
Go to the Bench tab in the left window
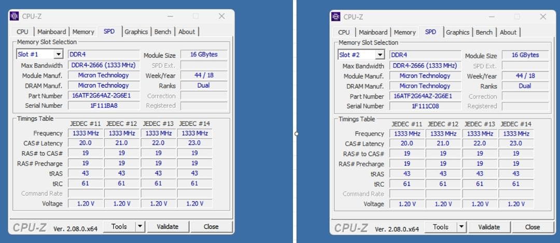(x=162, y=32)
